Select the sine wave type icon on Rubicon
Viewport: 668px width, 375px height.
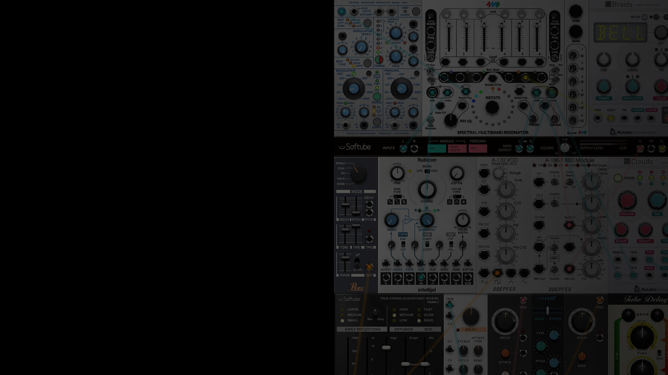click(390, 201)
